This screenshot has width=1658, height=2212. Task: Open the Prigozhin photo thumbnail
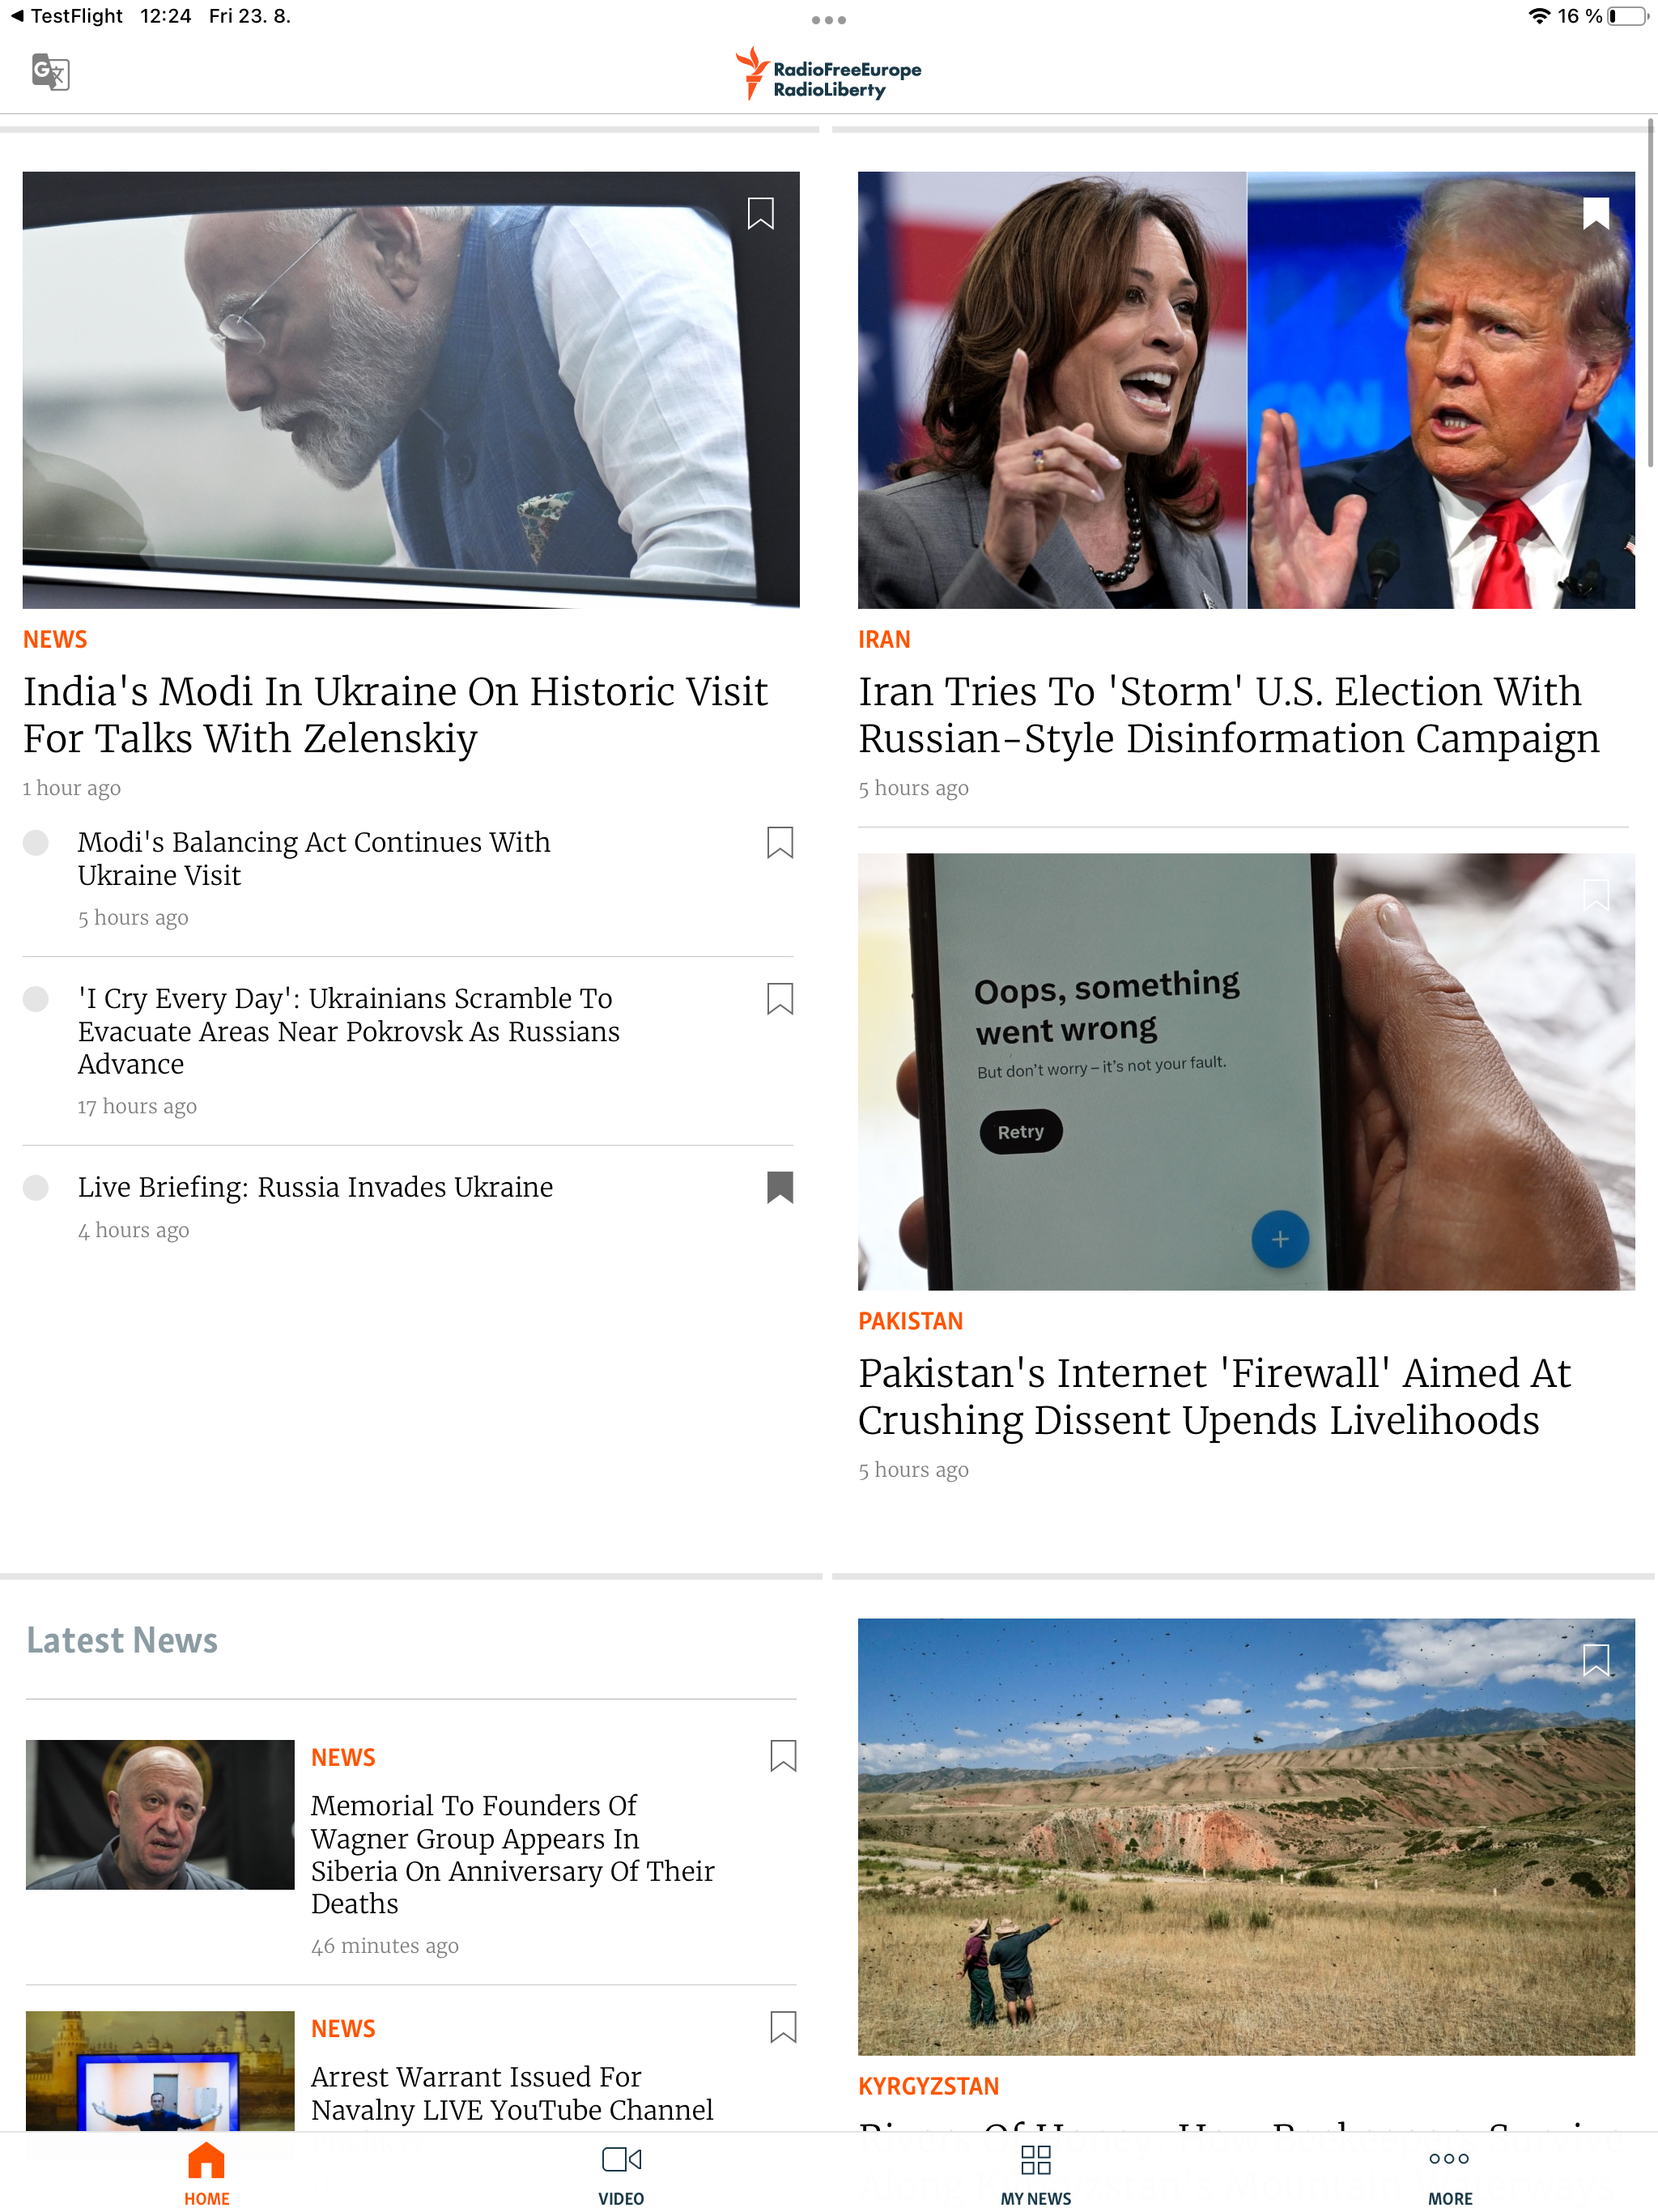click(160, 1814)
